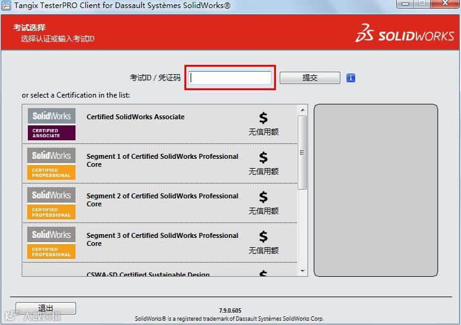Image resolution: width=461 pixels, height=325 pixels.
Task: Click the dollar icon for Segment 2
Action: point(264,197)
